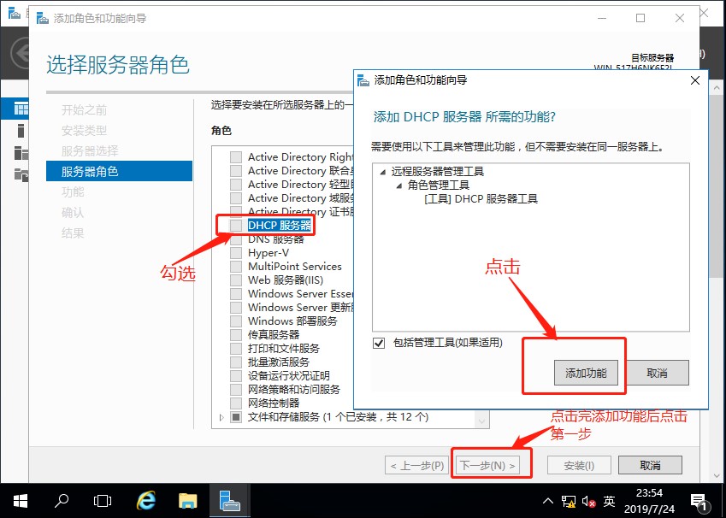Select 服务器角色 wizard step
The height and width of the screenshot is (518, 726).
click(x=119, y=171)
